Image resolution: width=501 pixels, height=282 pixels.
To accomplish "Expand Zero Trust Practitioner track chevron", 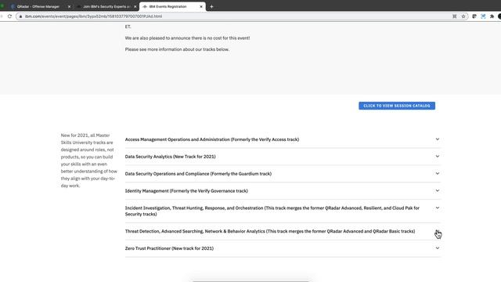I will 438,248.
